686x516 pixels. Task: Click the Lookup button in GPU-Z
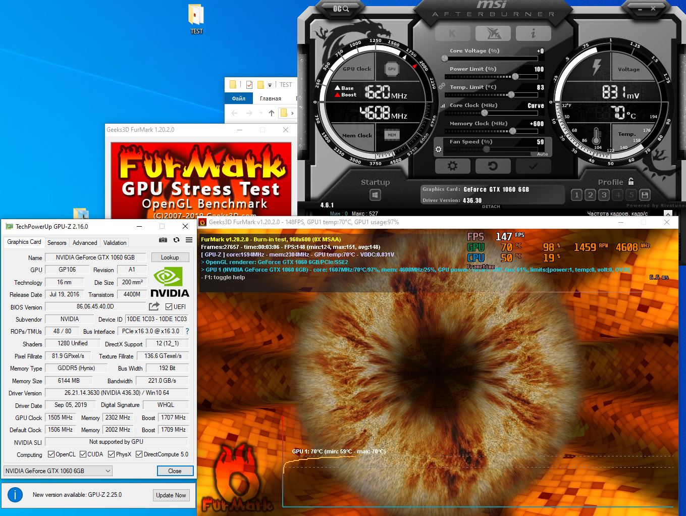170,257
